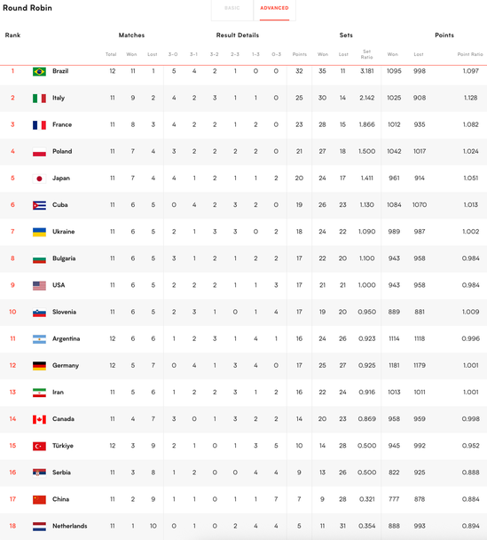This screenshot has width=487, height=540.
Task: Click the Ukraine flag icon
Action: pyautogui.click(x=39, y=232)
